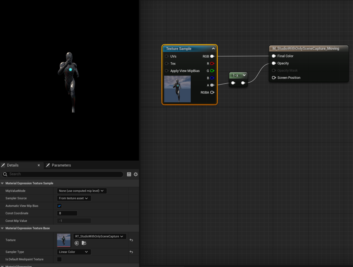The image size is (353, 267).
Task: Click the Details search field
Action: (x=62, y=174)
